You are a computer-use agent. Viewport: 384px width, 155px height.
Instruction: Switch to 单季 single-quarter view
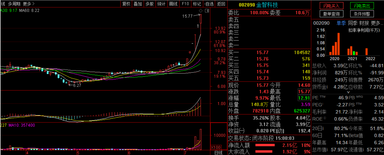pos(341,23)
